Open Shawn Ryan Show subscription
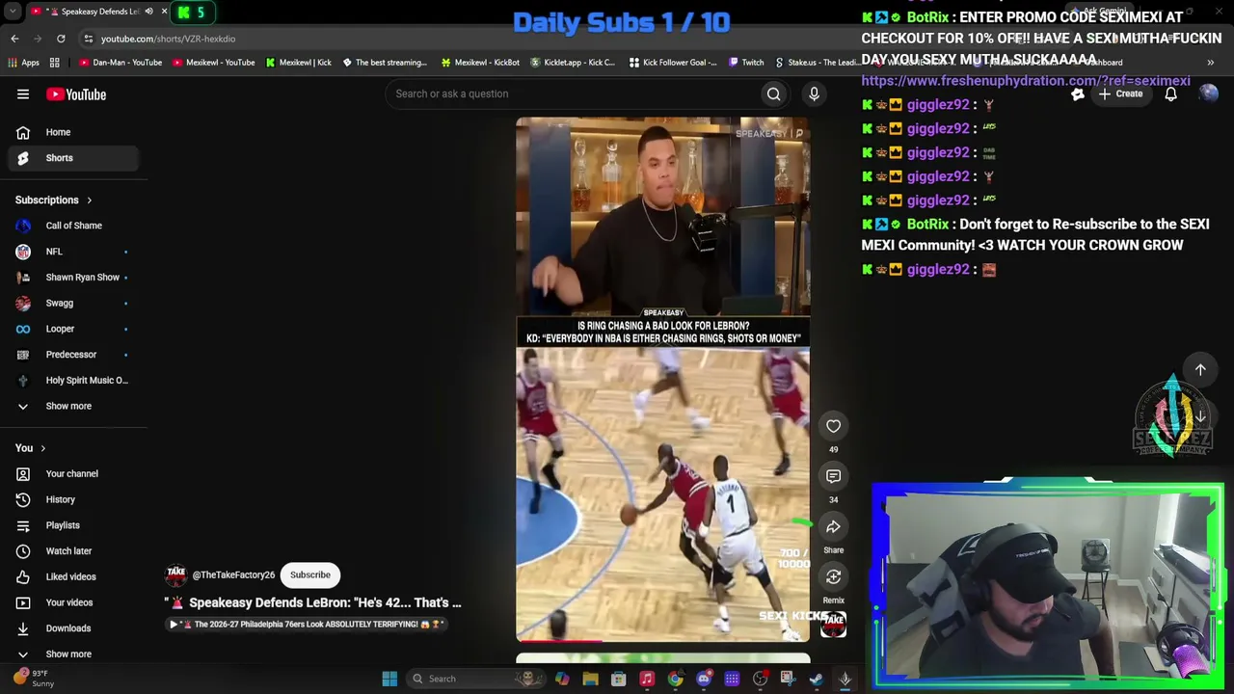Image resolution: width=1234 pixels, height=694 pixels. pyautogui.click(x=73, y=278)
